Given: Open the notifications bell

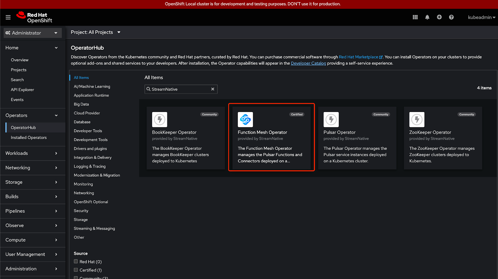Looking at the screenshot, I should pyautogui.click(x=427, y=17).
